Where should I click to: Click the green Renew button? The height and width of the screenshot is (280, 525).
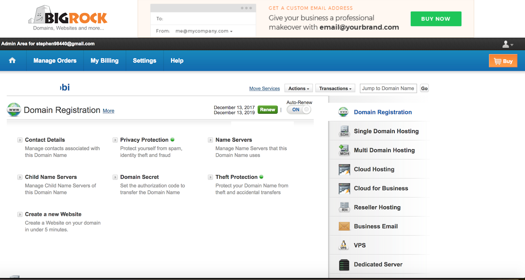[x=268, y=110]
